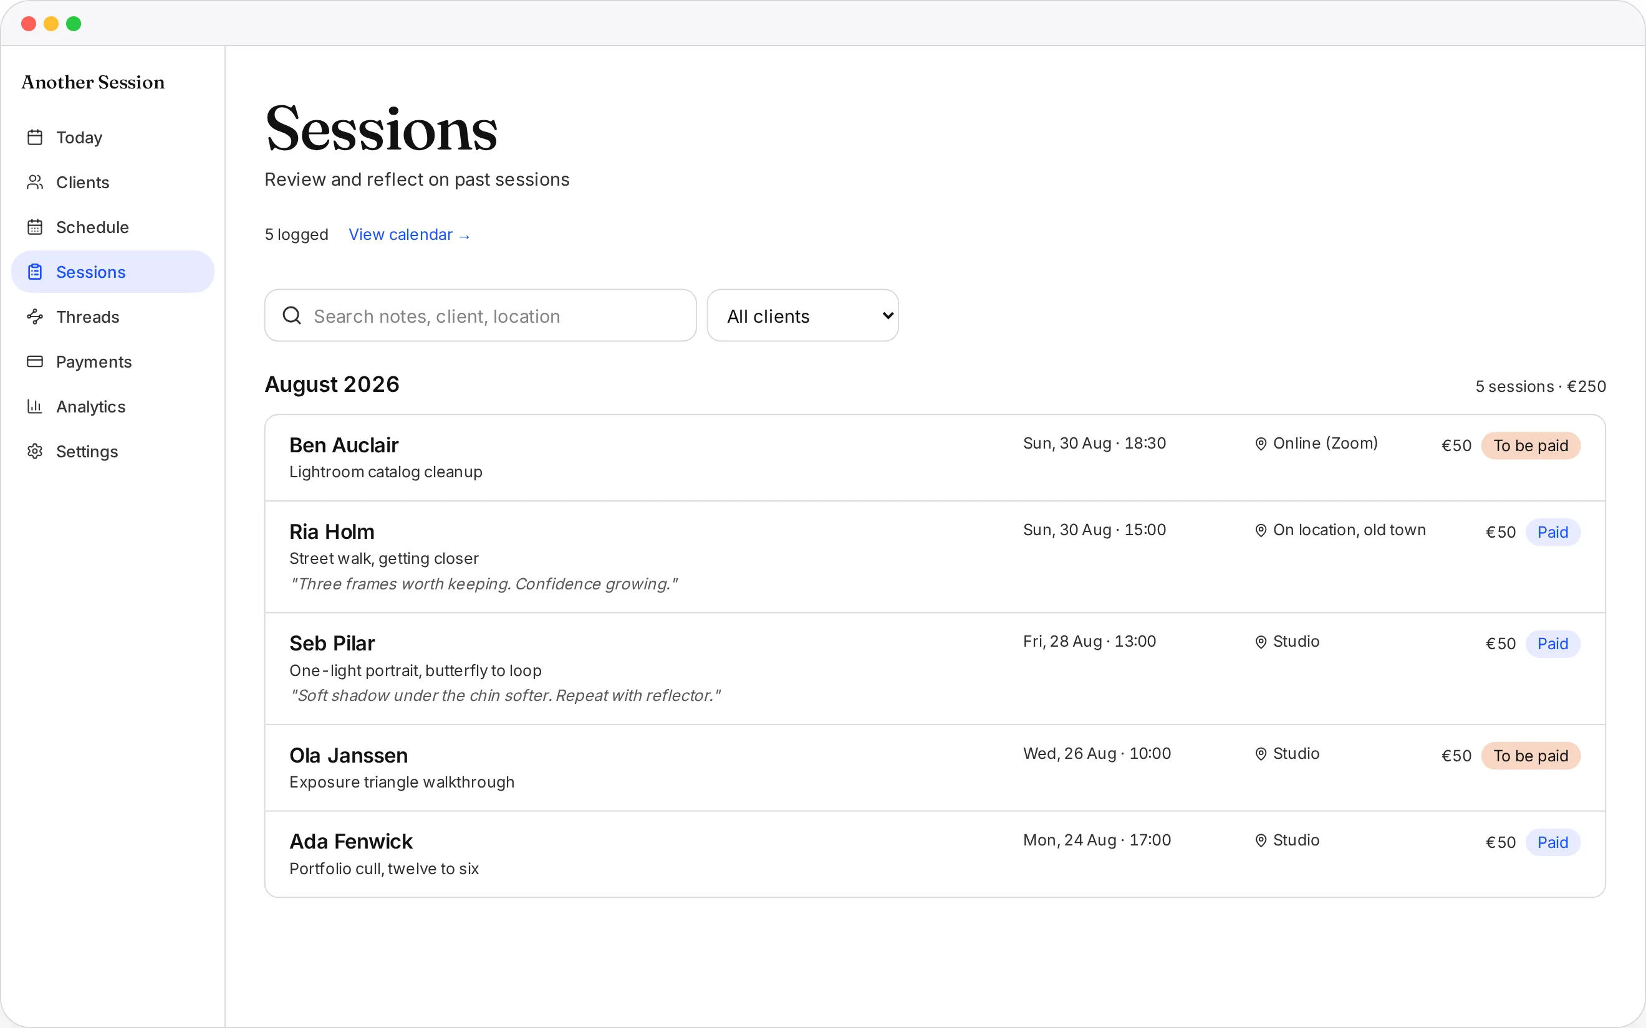Click the "Sun, 30 Aug · 15:00" date
The width and height of the screenshot is (1646, 1028).
coord(1094,530)
